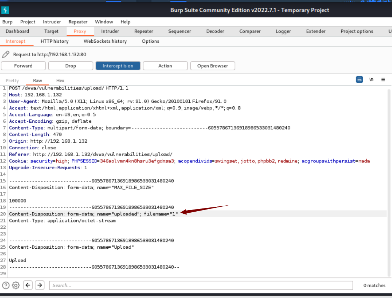Open the Window menu
This screenshot has width=392, height=298.
104,22
